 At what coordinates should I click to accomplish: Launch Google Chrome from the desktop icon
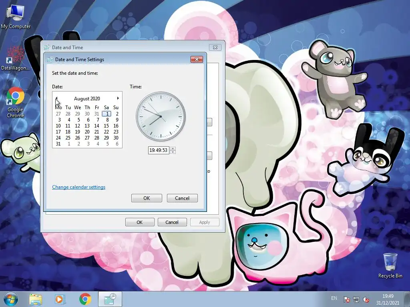[16, 102]
